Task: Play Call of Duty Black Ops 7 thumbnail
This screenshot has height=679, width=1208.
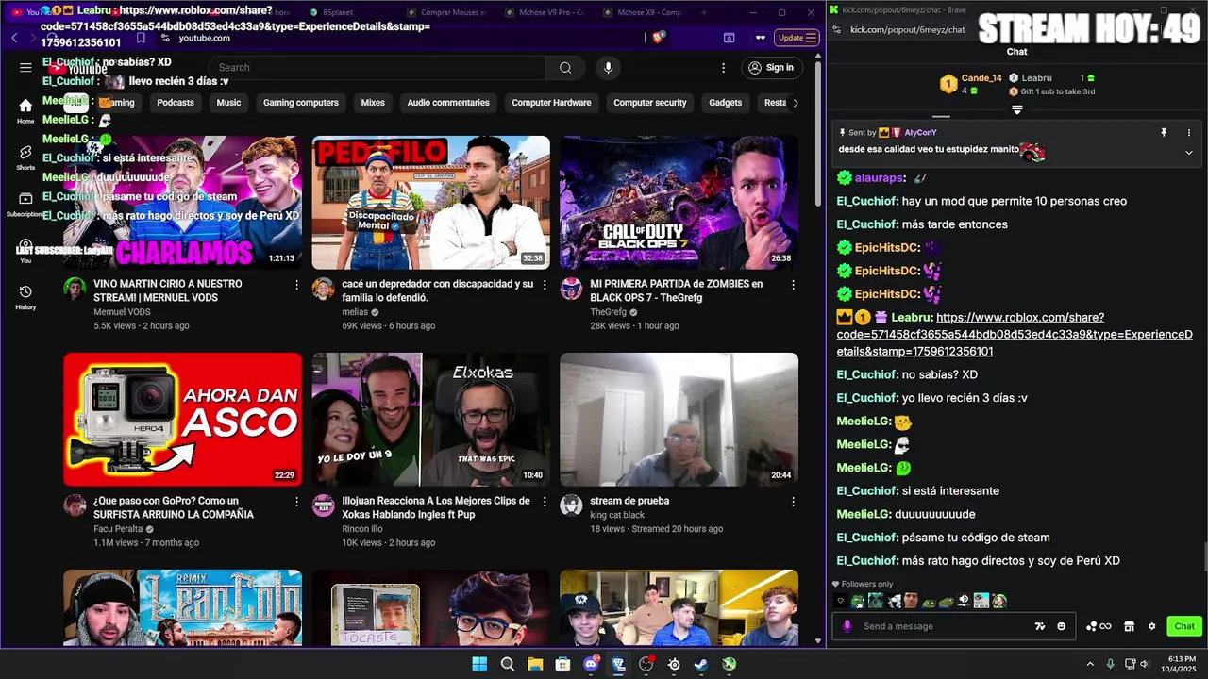Action: [679, 203]
